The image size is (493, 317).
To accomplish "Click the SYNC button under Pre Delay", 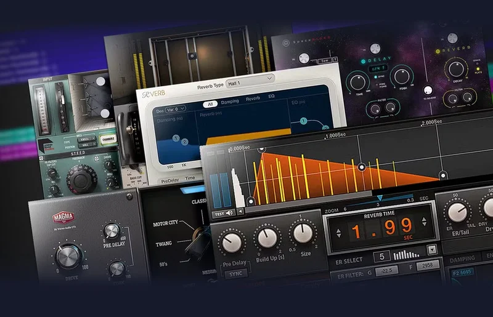I will (x=236, y=274).
